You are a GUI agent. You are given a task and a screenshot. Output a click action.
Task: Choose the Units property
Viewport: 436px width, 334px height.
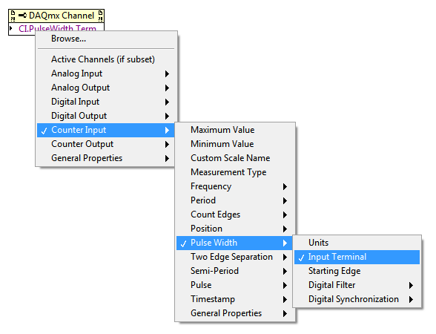(357, 243)
